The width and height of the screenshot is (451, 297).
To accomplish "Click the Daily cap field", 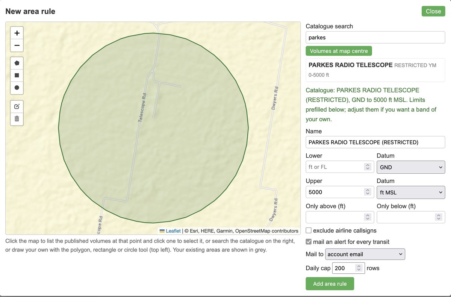I will (348, 268).
